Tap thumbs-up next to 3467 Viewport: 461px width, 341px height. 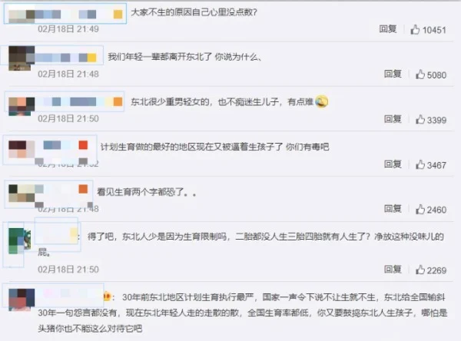coord(420,164)
